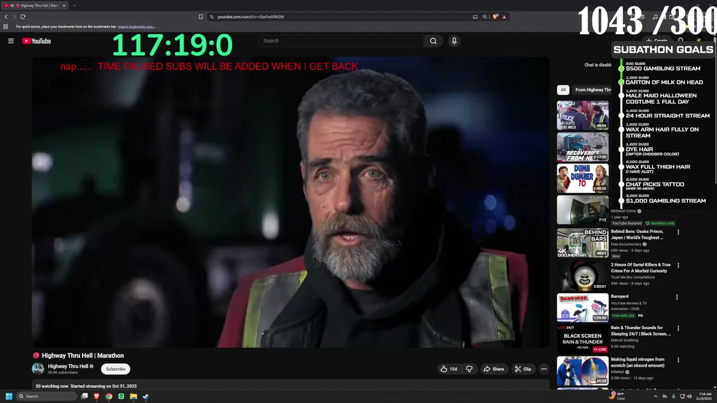The height and width of the screenshot is (403, 717).
Task: Click the Subscribe button
Action: [115, 369]
